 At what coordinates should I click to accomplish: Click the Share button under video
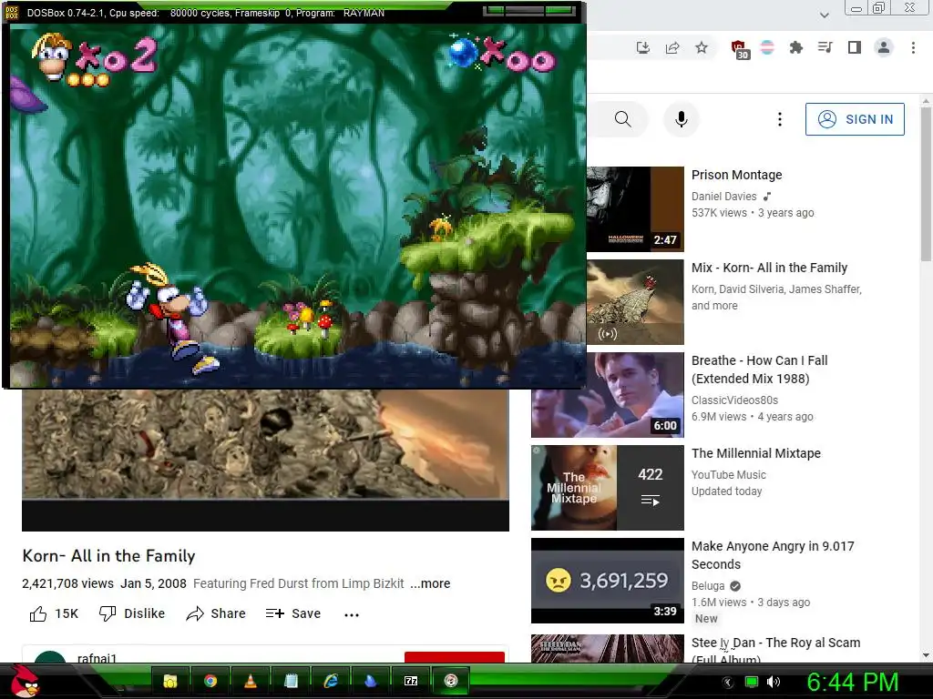pyautogui.click(x=215, y=613)
